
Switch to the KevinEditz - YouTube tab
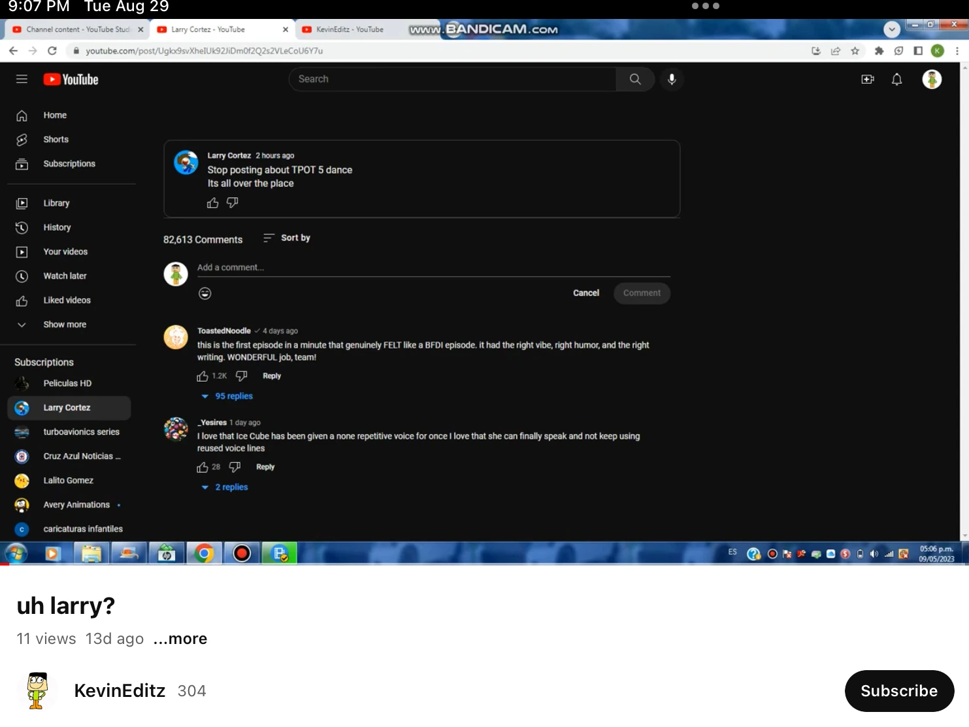[x=350, y=29]
